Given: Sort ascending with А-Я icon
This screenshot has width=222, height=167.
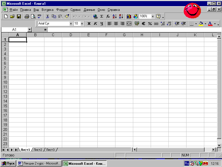Looking at the screenshot, I should pos(115,16).
